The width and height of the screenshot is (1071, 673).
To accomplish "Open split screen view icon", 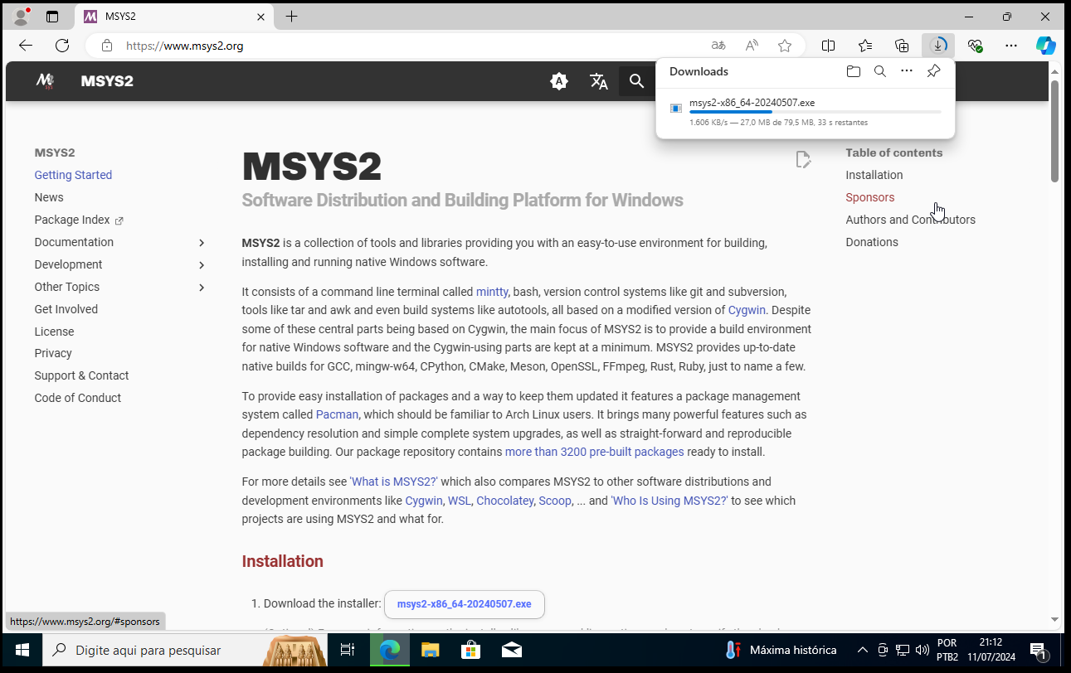I will pyautogui.click(x=828, y=46).
